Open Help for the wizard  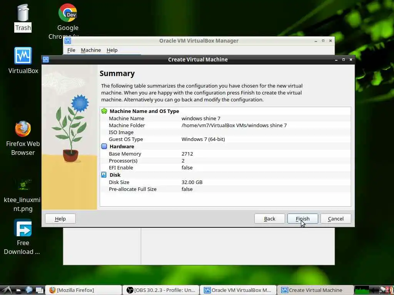click(x=60, y=219)
